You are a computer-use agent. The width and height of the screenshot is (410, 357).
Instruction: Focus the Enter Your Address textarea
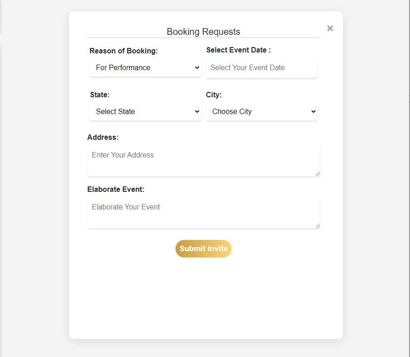(x=203, y=161)
